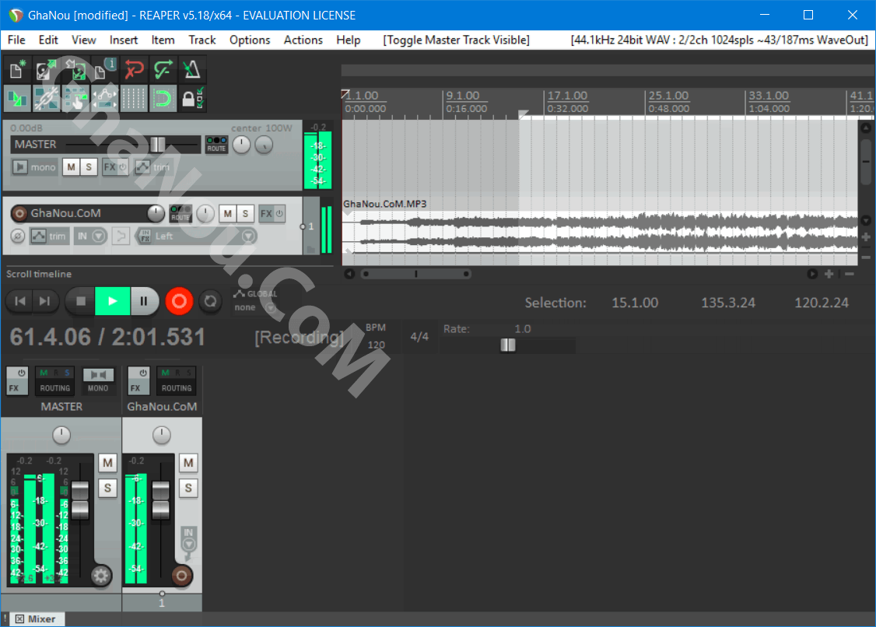Click the horizontal zoom in plus button
The height and width of the screenshot is (627, 876).
[x=829, y=274]
